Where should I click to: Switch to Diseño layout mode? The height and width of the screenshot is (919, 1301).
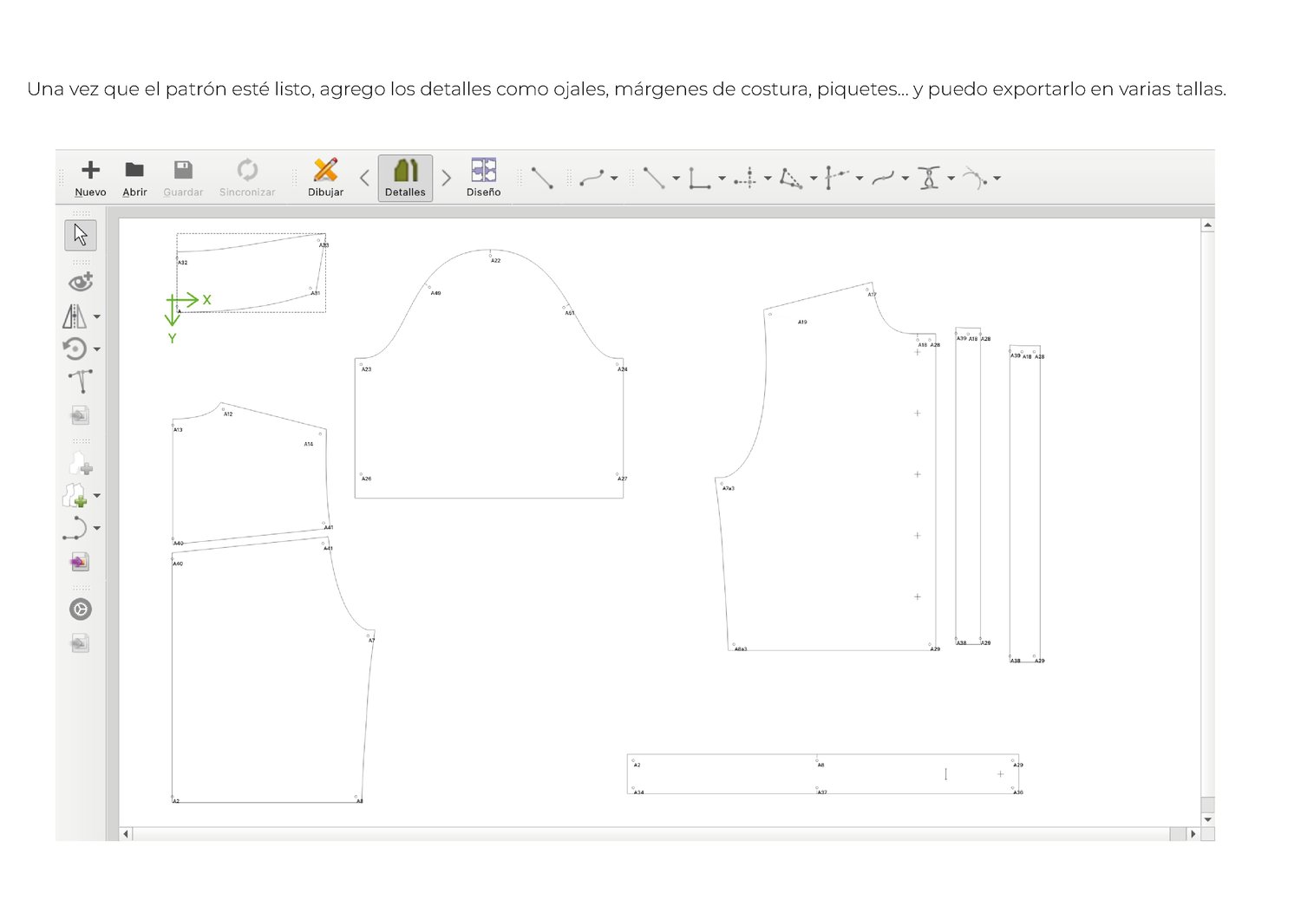coord(483,179)
